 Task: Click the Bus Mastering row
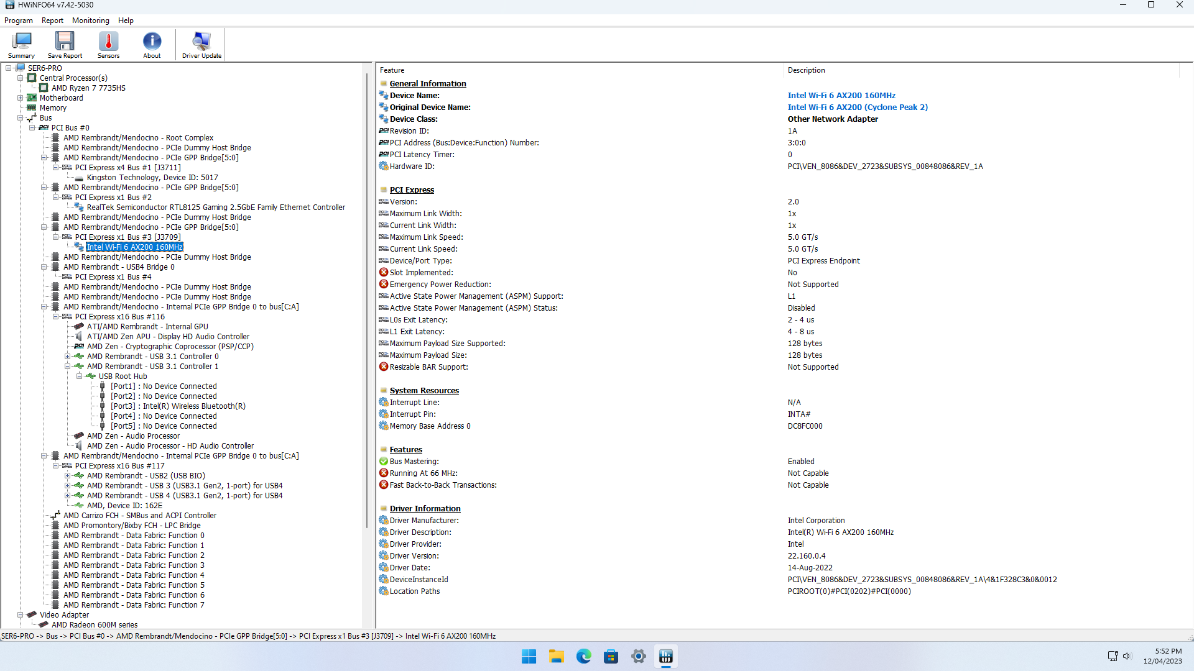[777, 462]
